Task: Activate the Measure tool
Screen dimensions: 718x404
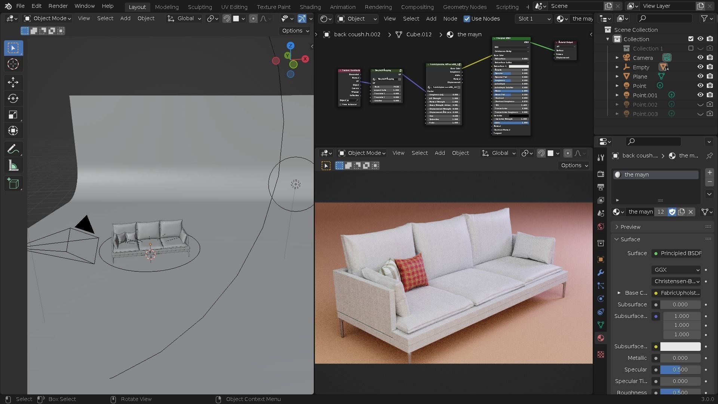Action: pyautogui.click(x=13, y=165)
